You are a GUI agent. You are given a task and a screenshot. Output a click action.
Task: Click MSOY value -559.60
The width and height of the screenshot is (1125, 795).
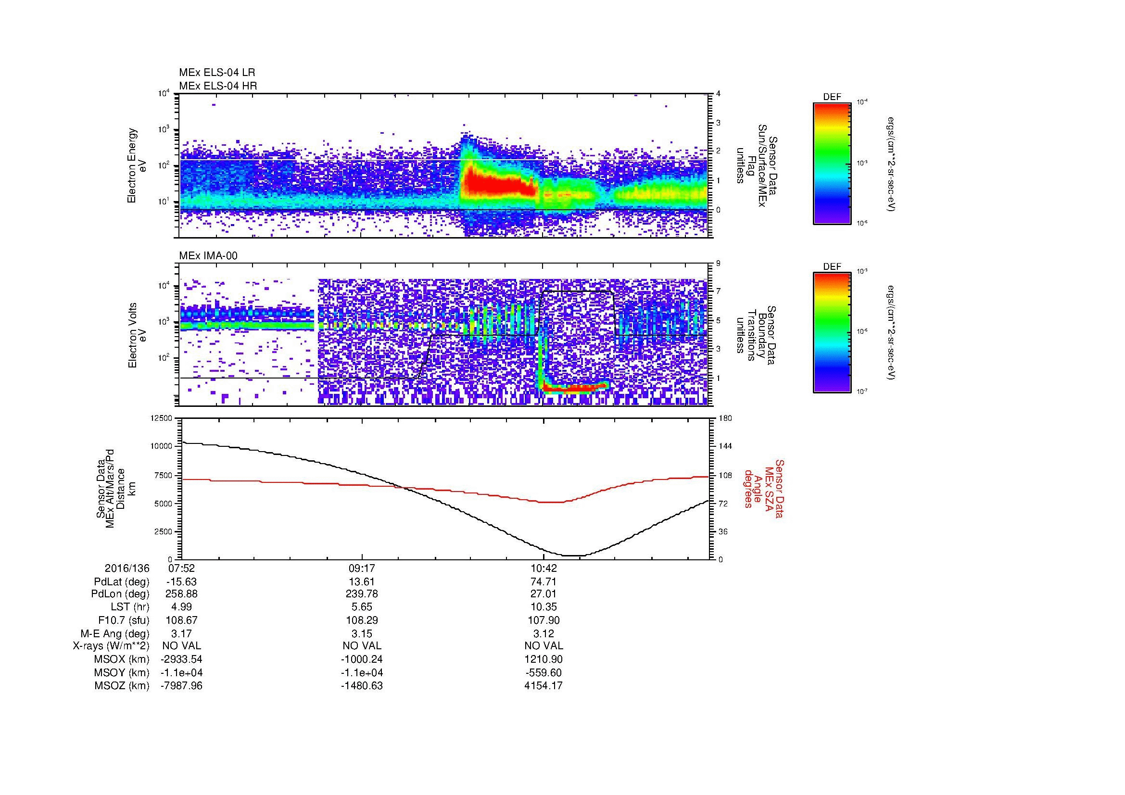tap(544, 673)
